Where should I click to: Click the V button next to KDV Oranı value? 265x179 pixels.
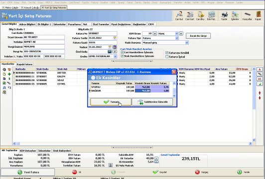point(155,34)
